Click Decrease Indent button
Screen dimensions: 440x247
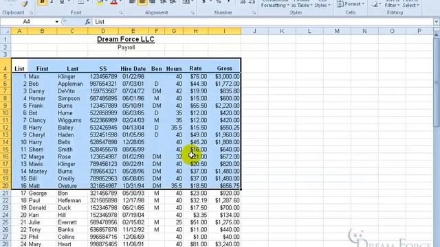pyautogui.click(x=163, y=2)
